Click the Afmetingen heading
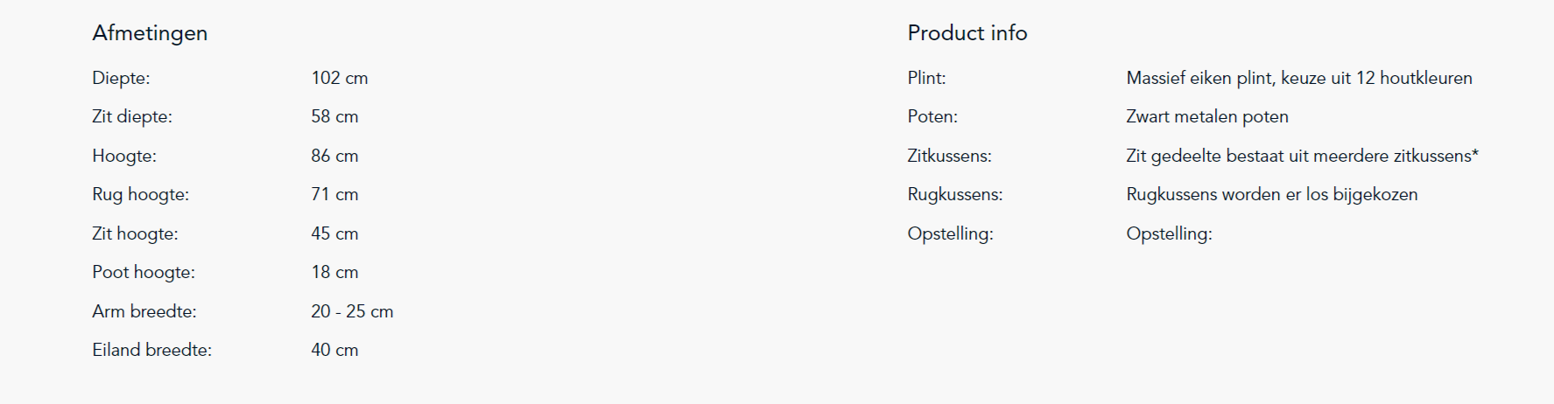This screenshot has width=1554, height=404. [x=150, y=33]
